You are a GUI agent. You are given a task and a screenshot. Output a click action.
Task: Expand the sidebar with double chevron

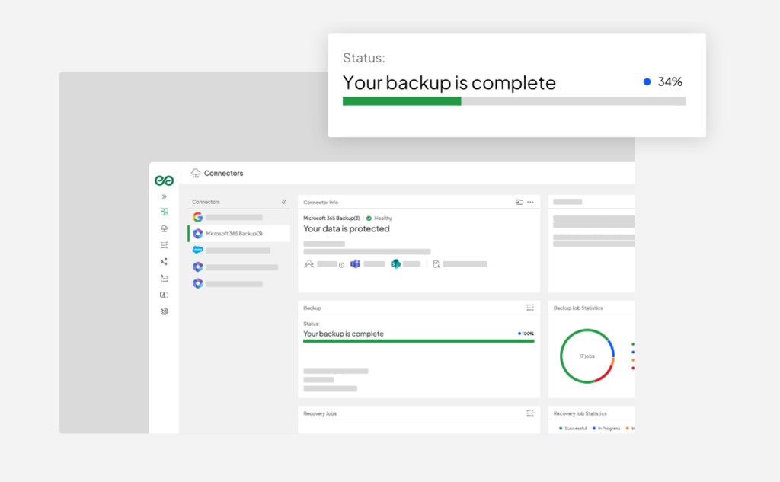click(x=165, y=196)
